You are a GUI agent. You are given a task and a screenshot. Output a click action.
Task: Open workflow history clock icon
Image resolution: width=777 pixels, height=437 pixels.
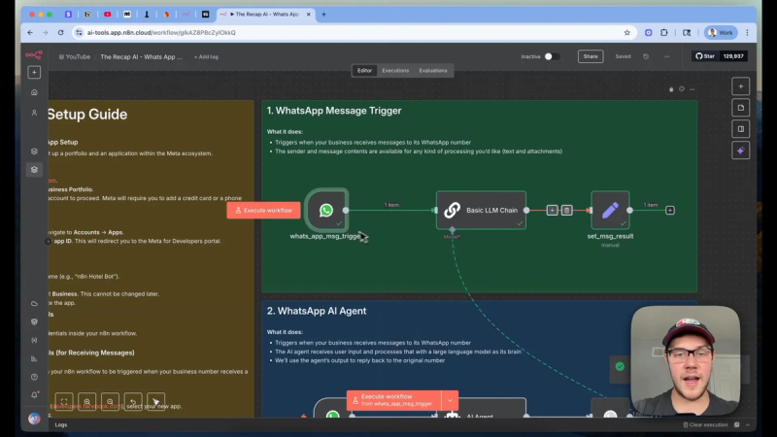646,56
